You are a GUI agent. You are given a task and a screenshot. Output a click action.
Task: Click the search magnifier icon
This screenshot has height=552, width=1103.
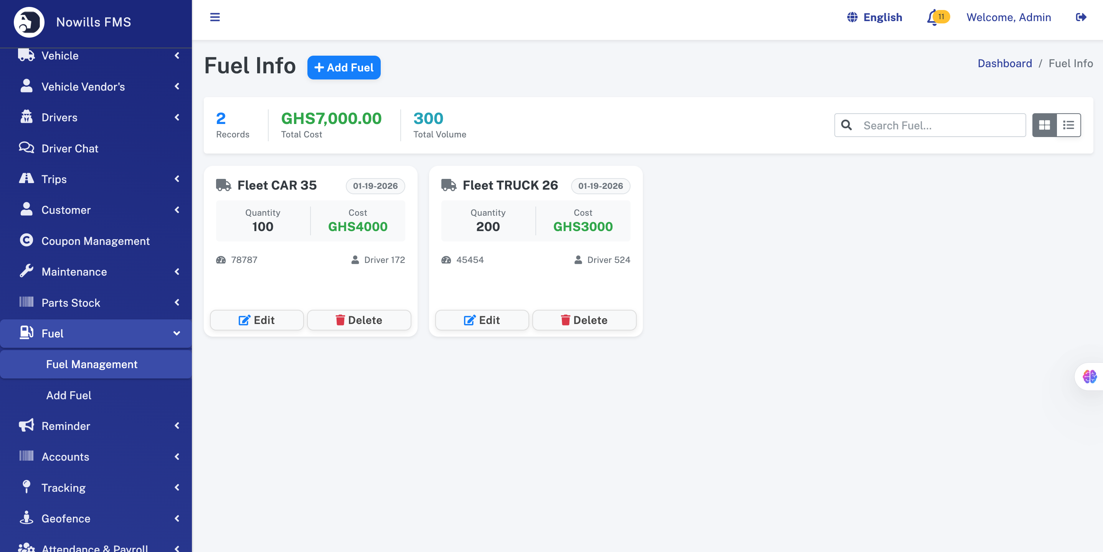point(846,125)
